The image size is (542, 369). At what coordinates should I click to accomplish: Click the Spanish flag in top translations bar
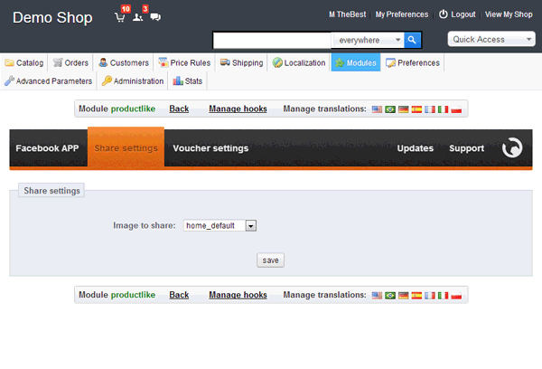(416, 109)
